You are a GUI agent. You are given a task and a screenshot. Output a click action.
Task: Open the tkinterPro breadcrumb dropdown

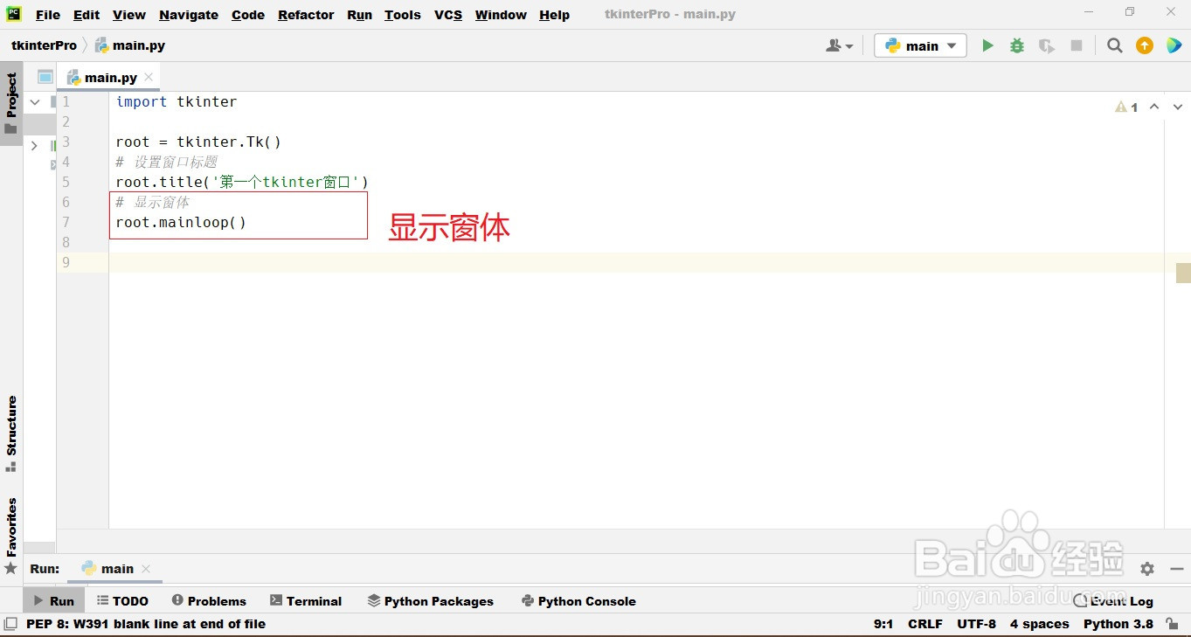(44, 45)
